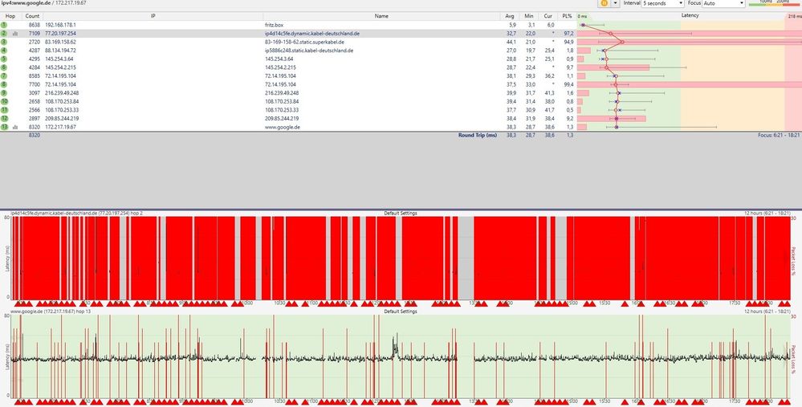Click Default Settings title on hop 13 graph

(x=401, y=311)
